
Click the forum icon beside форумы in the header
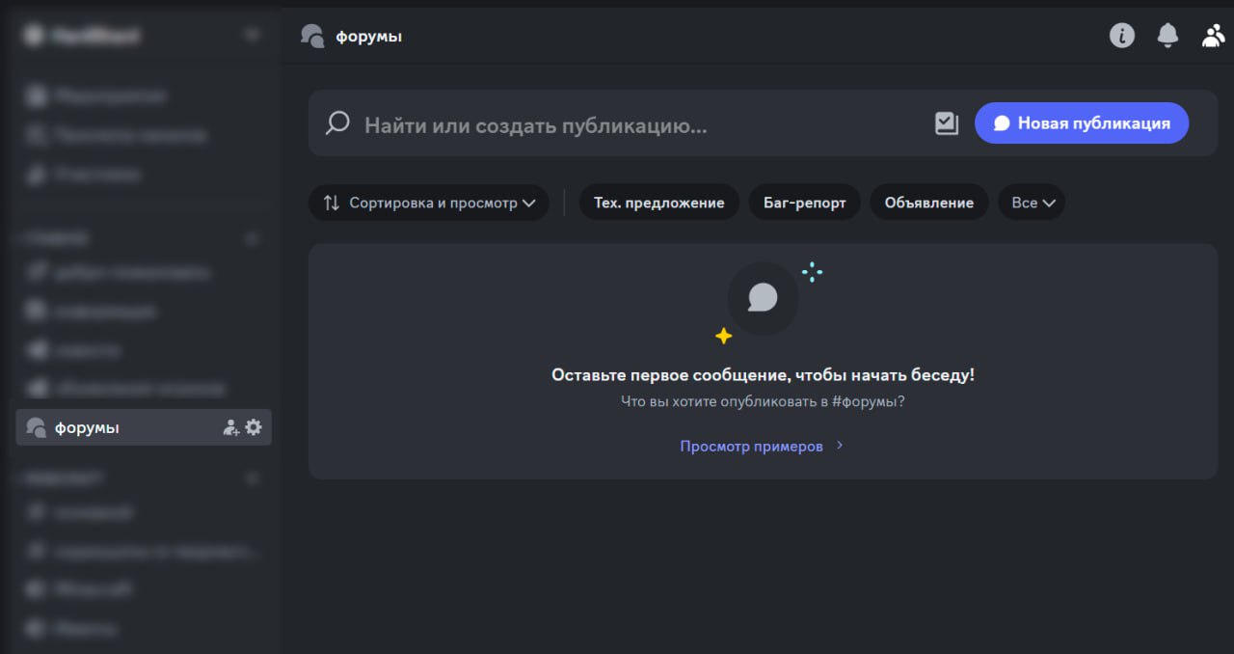(310, 35)
